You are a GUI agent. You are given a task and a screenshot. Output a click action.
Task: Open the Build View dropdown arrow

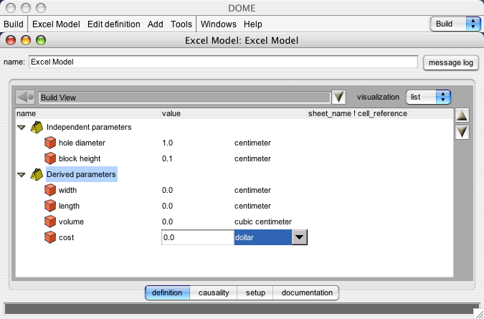(338, 97)
